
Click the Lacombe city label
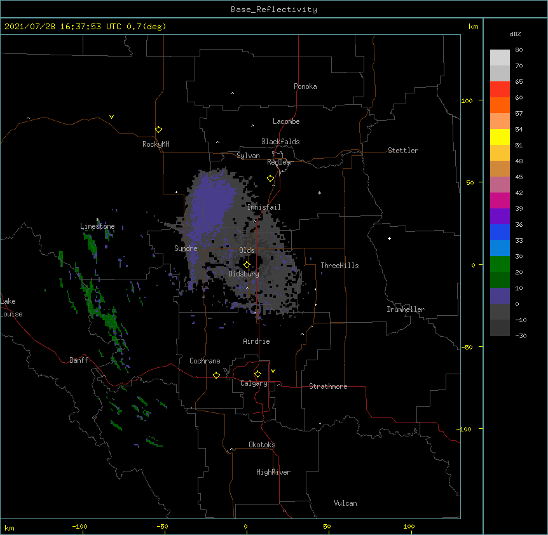click(x=286, y=121)
